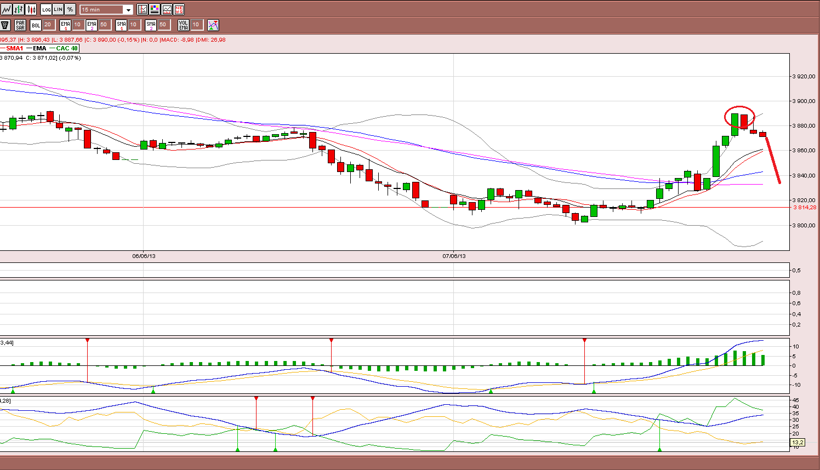Click the buy/sell signals crossing-lines icon
Viewport: 820px width, 470px height.
[x=213, y=25]
